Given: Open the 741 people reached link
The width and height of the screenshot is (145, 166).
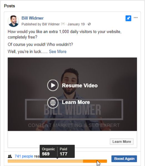Looking at the screenshot, I should [24, 156].
